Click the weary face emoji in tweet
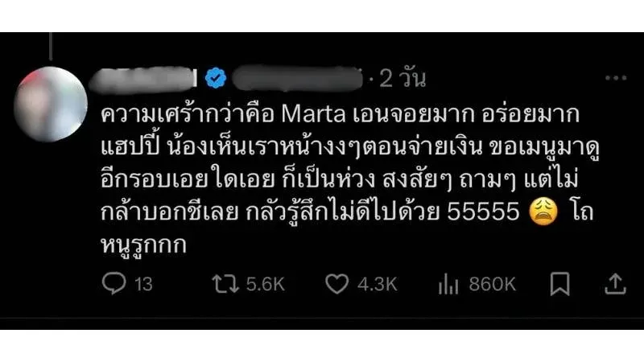 (x=543, y=212)
